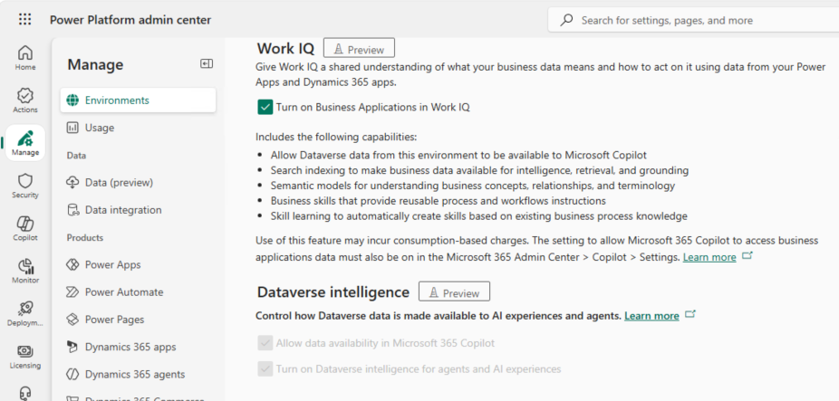This screenshot has height=401, width=839.
Task: Open Learn more link next to Dataverse control text
Action: pos(651,315)
